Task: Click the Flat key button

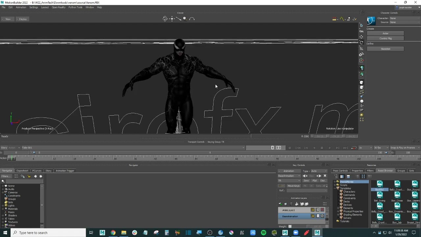Action: pyautogui.click(x=315, y=181)
